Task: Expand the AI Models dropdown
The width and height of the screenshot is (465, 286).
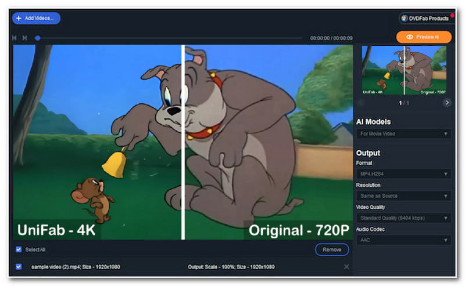Action: point(403,134)
